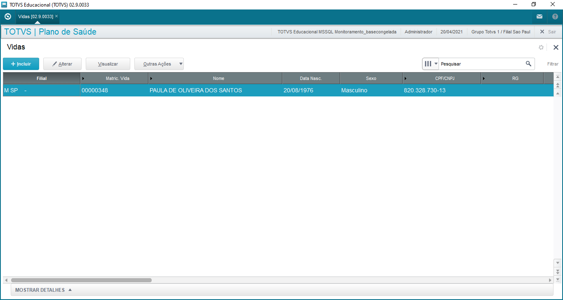The height and width of the screenshot is (300, 563).
Task: Sort by Filial column header
Action: [x=42, y=78]
